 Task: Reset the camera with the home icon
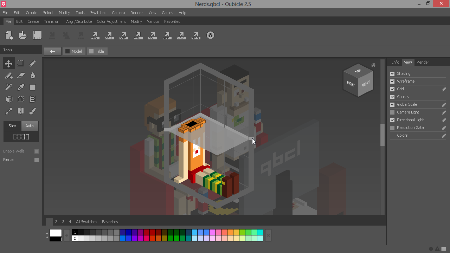tap(373, 65)
